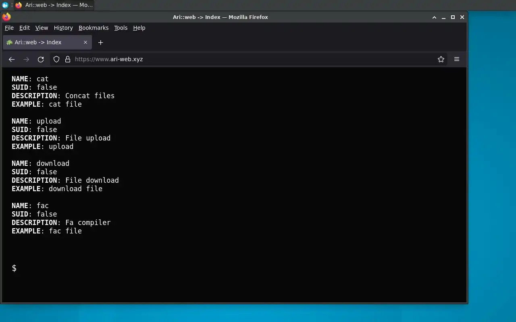Screen dimensions: 516x322
Task: Switch to Firefox via taskbar entry
Action: click(54, 5)
